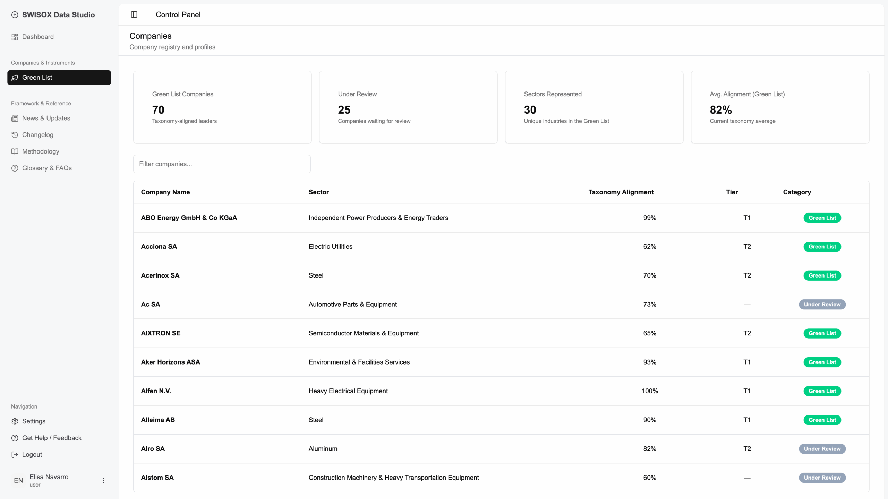Click the Tier column header

click(x=732, y=192)
